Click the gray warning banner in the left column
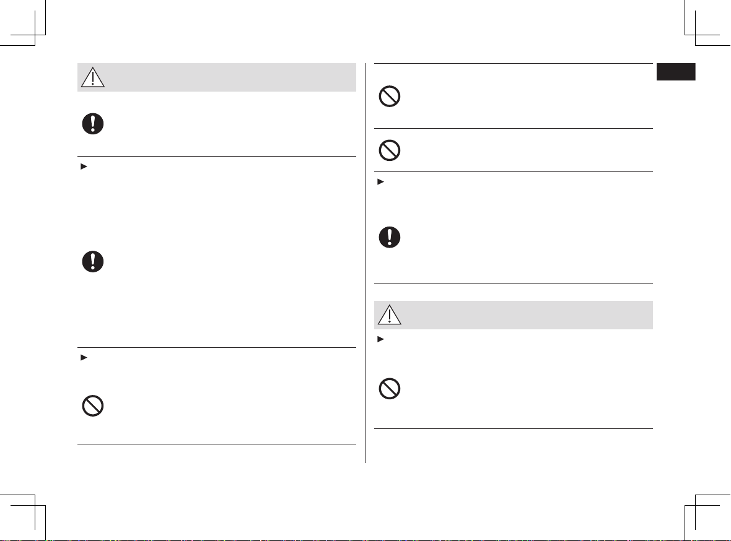 (x=217, y=77)
